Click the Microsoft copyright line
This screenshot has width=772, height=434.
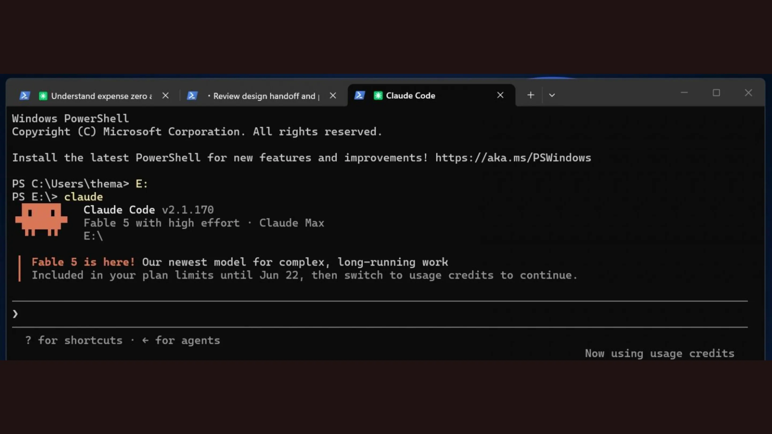(x=197, y=132)
